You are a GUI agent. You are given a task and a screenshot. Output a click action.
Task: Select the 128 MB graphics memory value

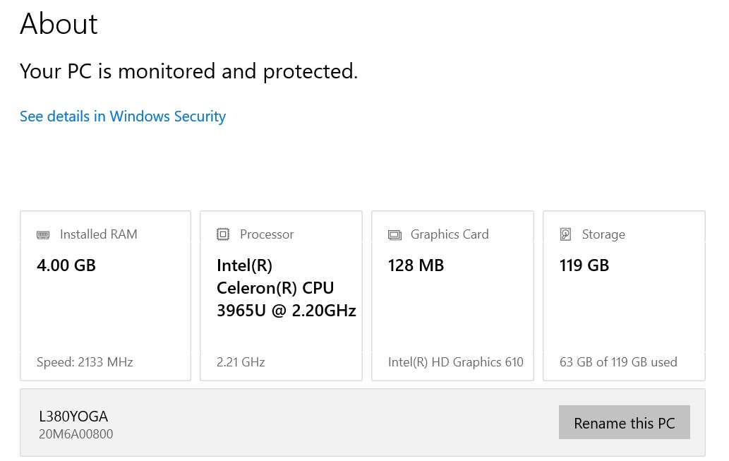point(416,265)
